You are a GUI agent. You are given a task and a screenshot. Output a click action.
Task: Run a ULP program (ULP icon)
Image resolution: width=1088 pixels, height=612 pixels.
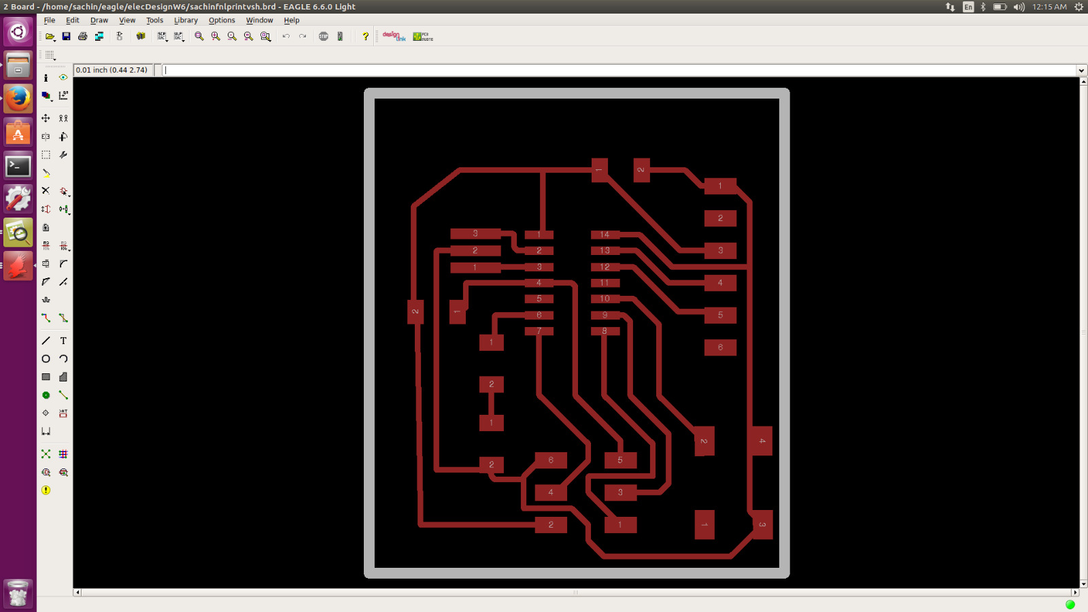point(179,36)
